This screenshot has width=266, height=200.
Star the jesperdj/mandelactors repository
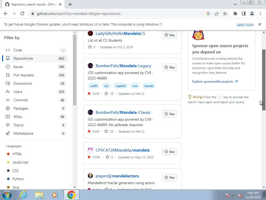pyautogui.click(x=169, y=178)
